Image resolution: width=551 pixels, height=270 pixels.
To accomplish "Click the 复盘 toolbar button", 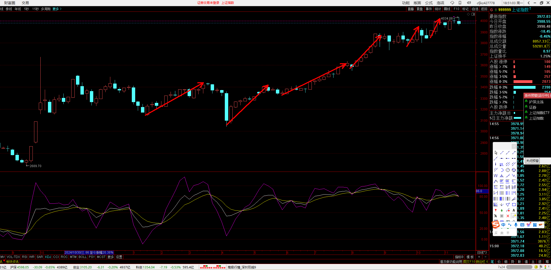I will coord(420,9).
